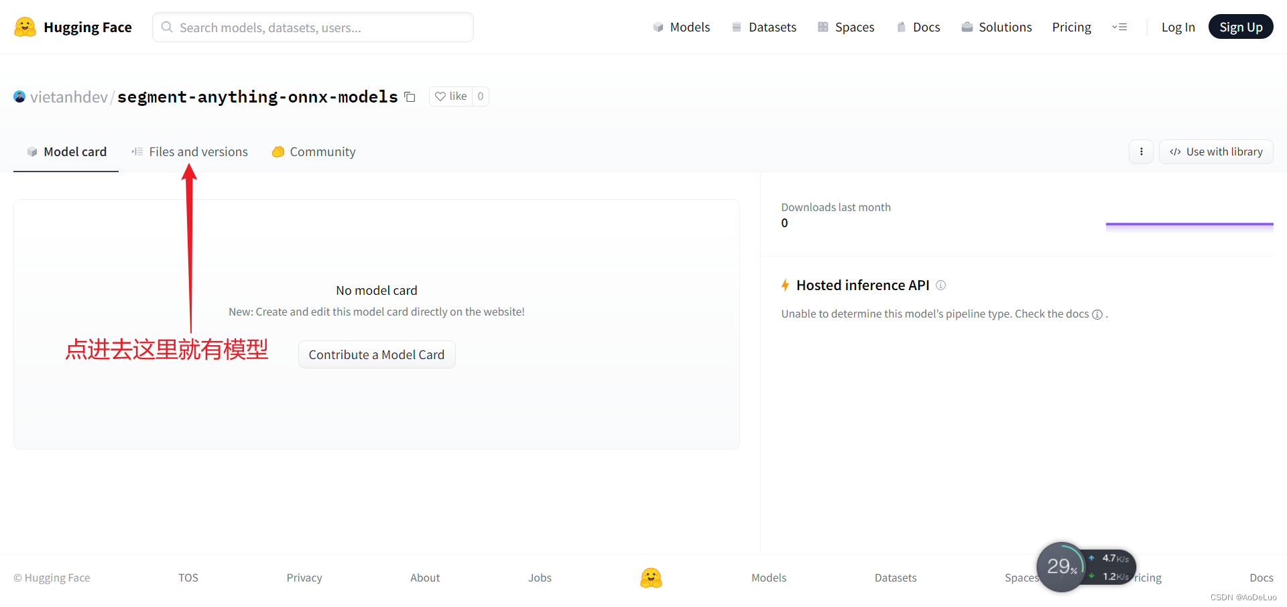Click the like count 0
1287x607 pixels.
coord(481,96)
